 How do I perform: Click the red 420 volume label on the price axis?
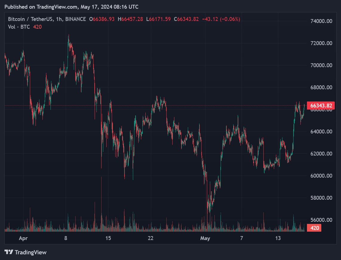[315, 228]
